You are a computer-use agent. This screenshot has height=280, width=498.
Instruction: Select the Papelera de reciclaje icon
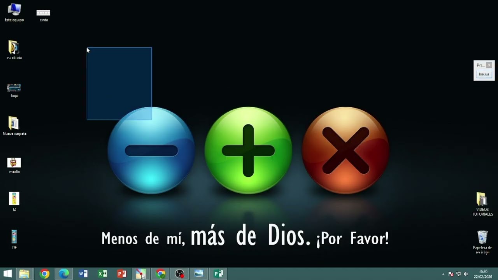pyautogui.click(x=482, y=242)
